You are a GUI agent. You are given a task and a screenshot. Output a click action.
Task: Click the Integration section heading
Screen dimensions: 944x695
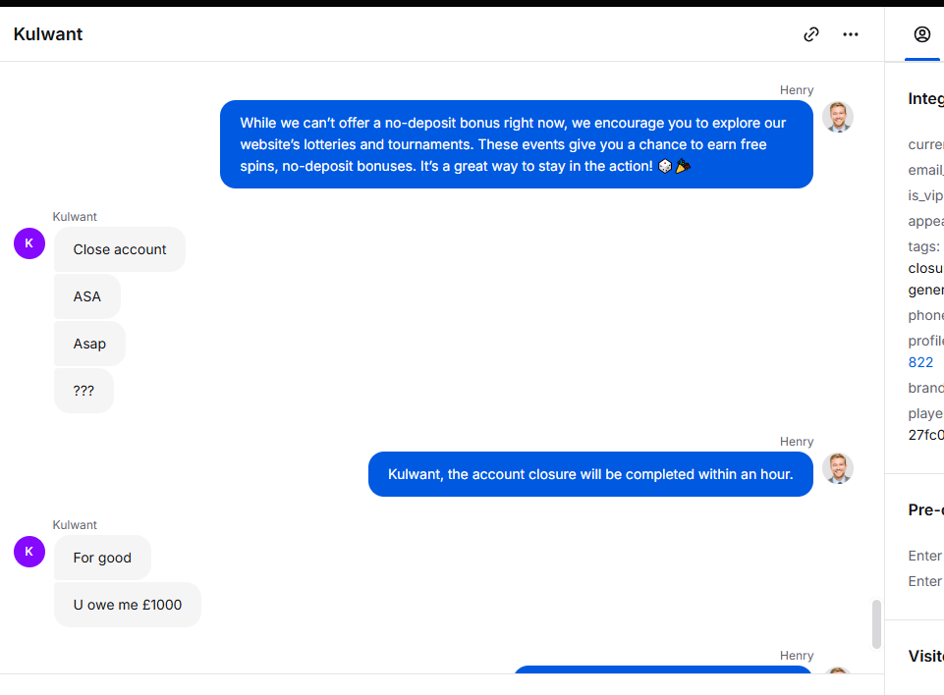point(926,99)
